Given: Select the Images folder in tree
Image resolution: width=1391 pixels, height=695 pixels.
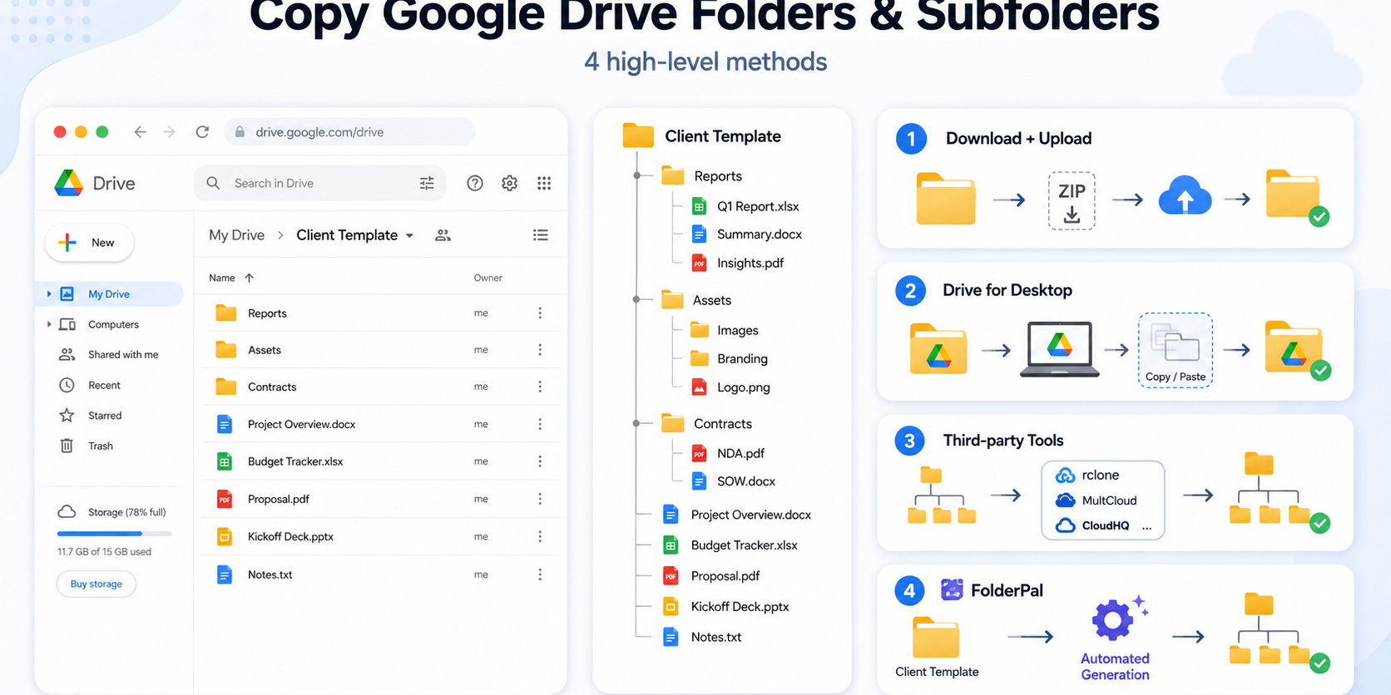Looking at the screenshot, I should pos(725,330).
